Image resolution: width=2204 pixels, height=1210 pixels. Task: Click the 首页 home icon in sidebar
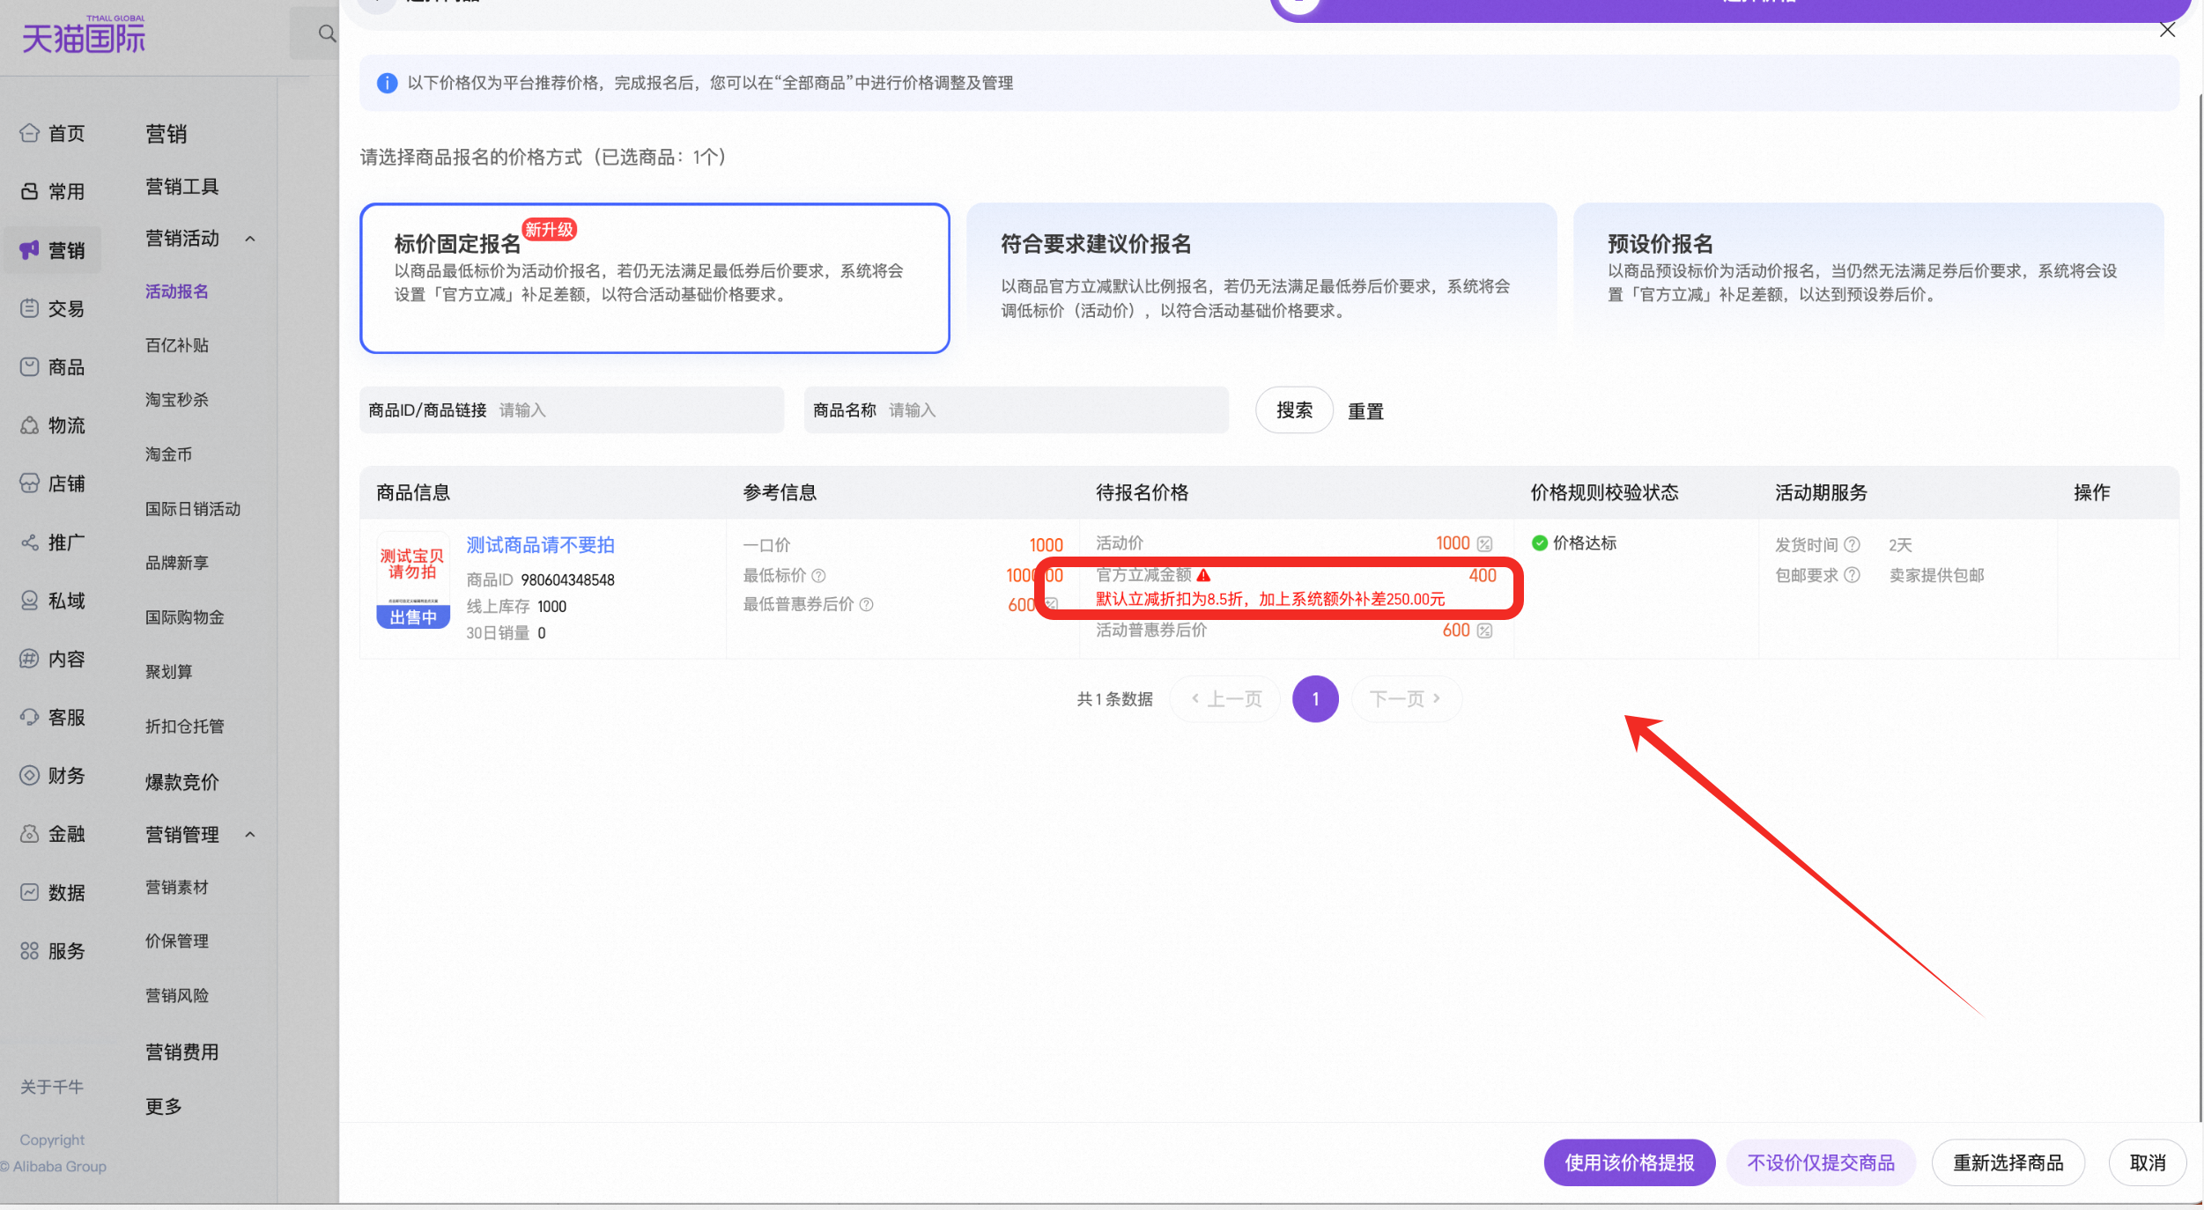(30, 133)
